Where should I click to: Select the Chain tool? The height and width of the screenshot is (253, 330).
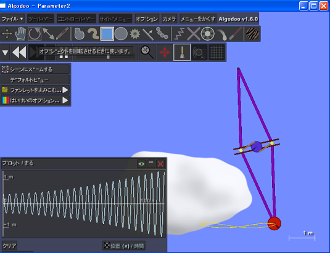pos(162,34)
